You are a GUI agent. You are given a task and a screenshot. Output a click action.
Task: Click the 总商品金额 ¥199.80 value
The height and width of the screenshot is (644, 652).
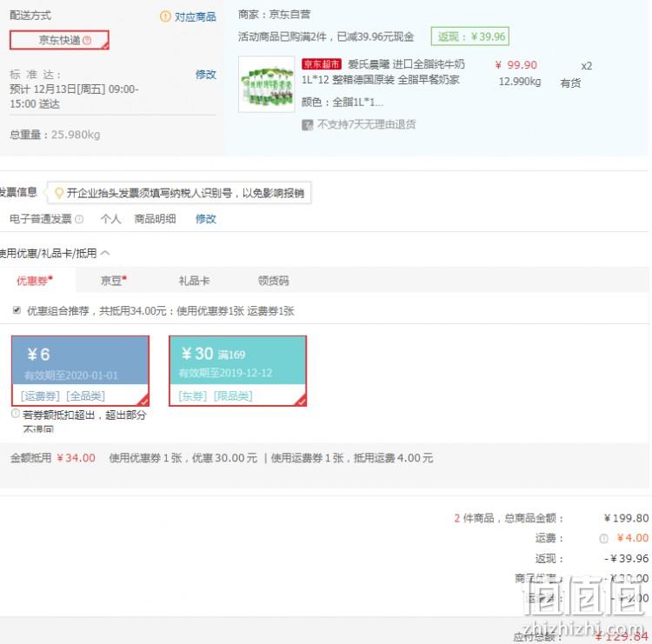pos(626,519)
